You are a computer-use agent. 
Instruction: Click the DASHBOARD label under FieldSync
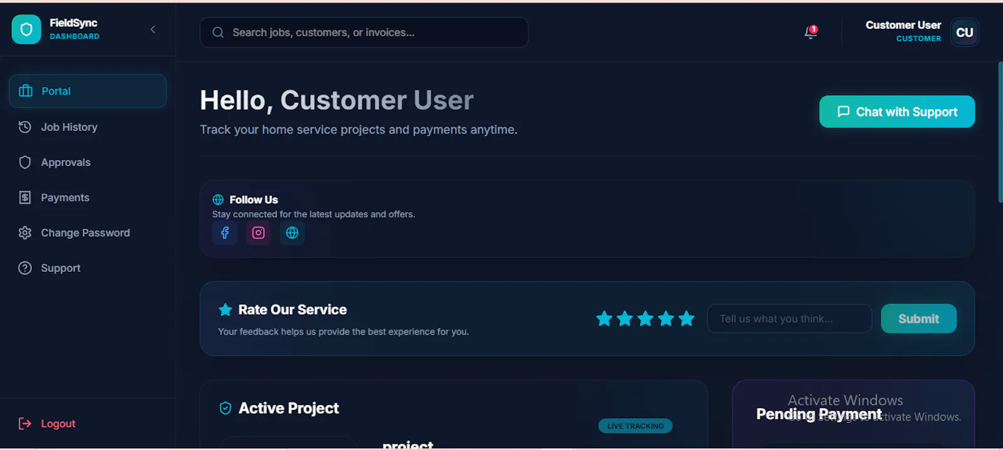click(x=75, y=36)
